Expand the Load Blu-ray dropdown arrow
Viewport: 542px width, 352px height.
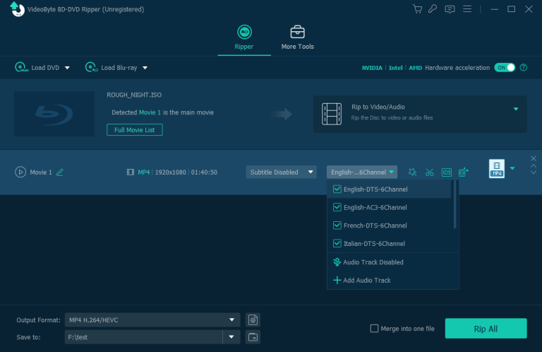[145, 68]
